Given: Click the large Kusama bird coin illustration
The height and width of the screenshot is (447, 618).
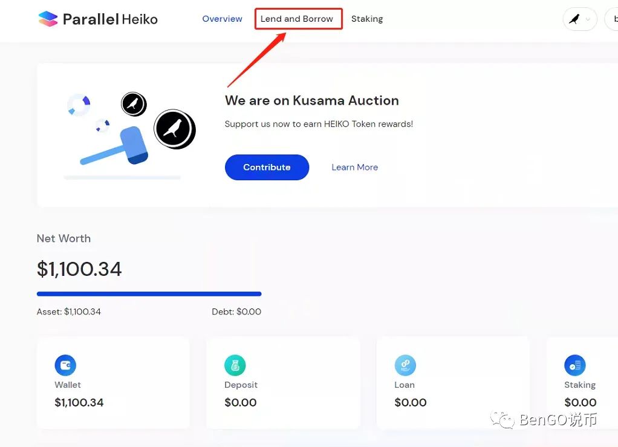Looking at the screenshot, I should [175, 129].
